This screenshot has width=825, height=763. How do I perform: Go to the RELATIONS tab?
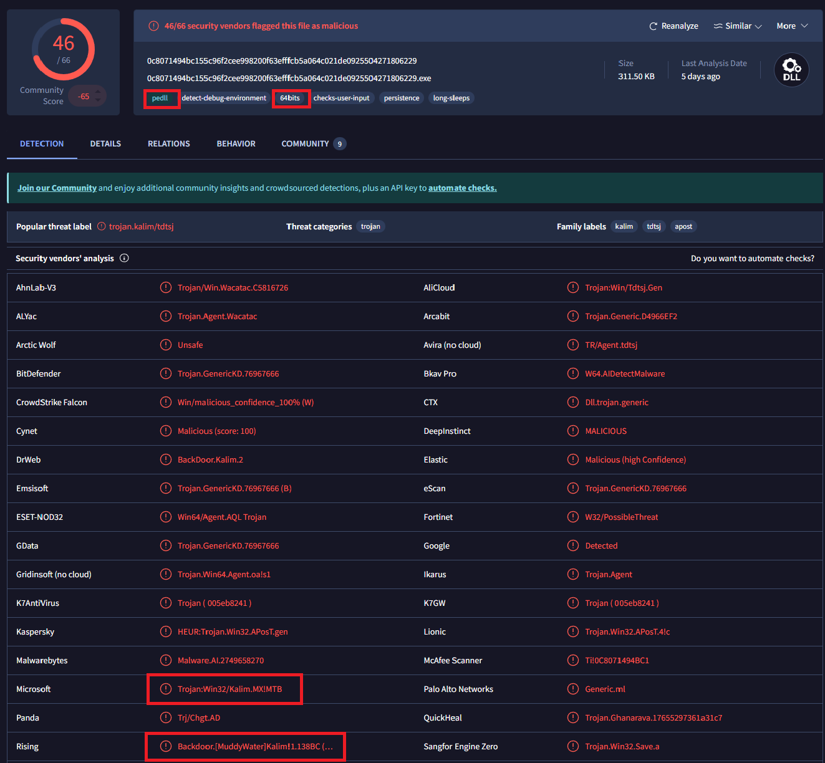[x=169, y=144]
